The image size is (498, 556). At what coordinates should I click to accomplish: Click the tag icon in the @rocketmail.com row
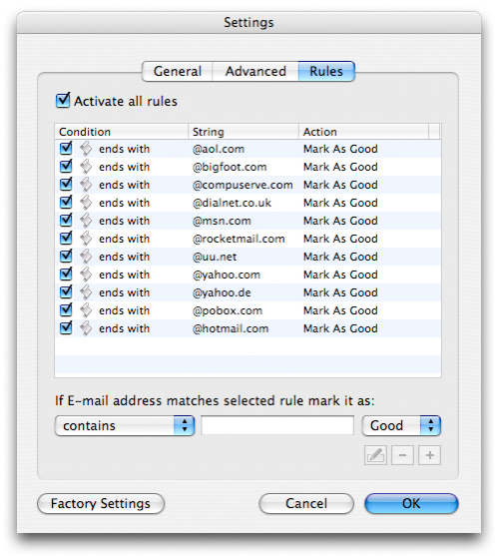click(86, 239)
